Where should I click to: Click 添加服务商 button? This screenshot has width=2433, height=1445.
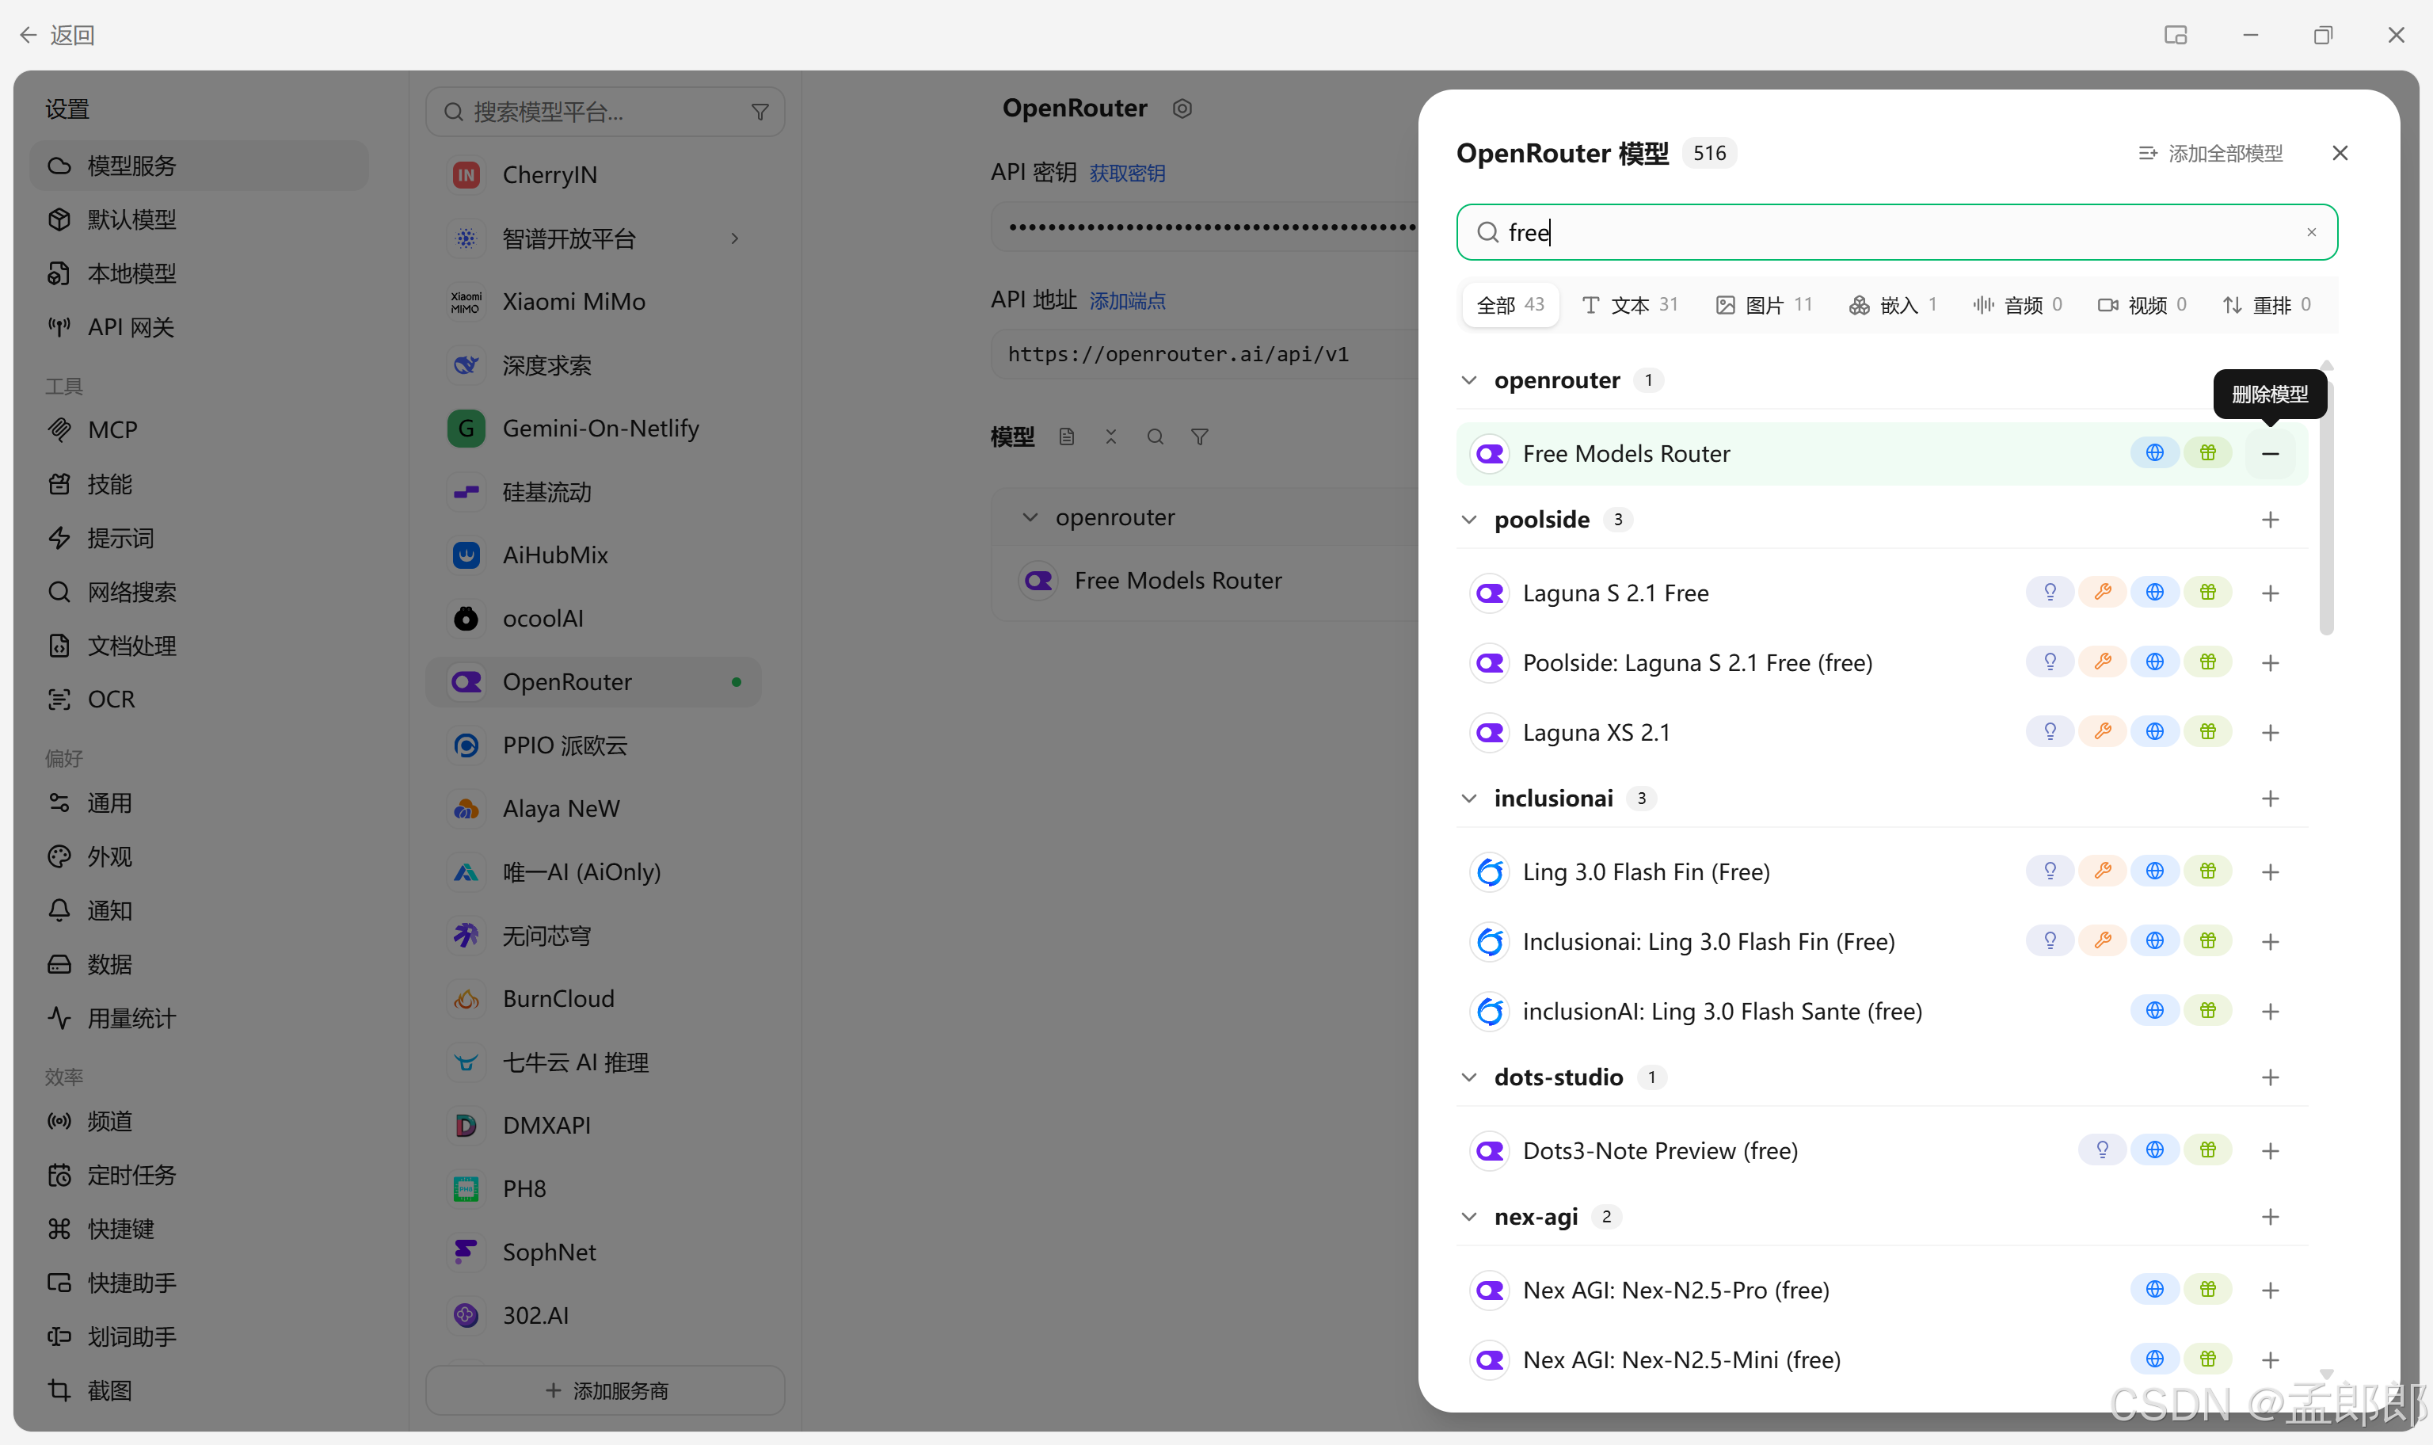click(605, 1390)
